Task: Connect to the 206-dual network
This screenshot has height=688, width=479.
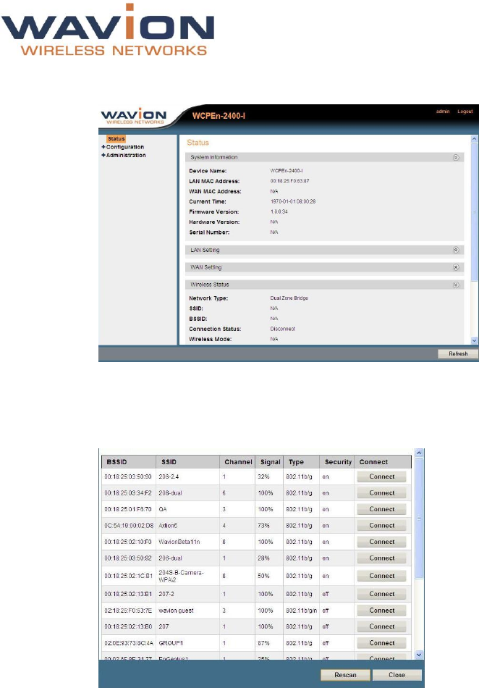Action: pyautogui.click(x=382, y=558)
